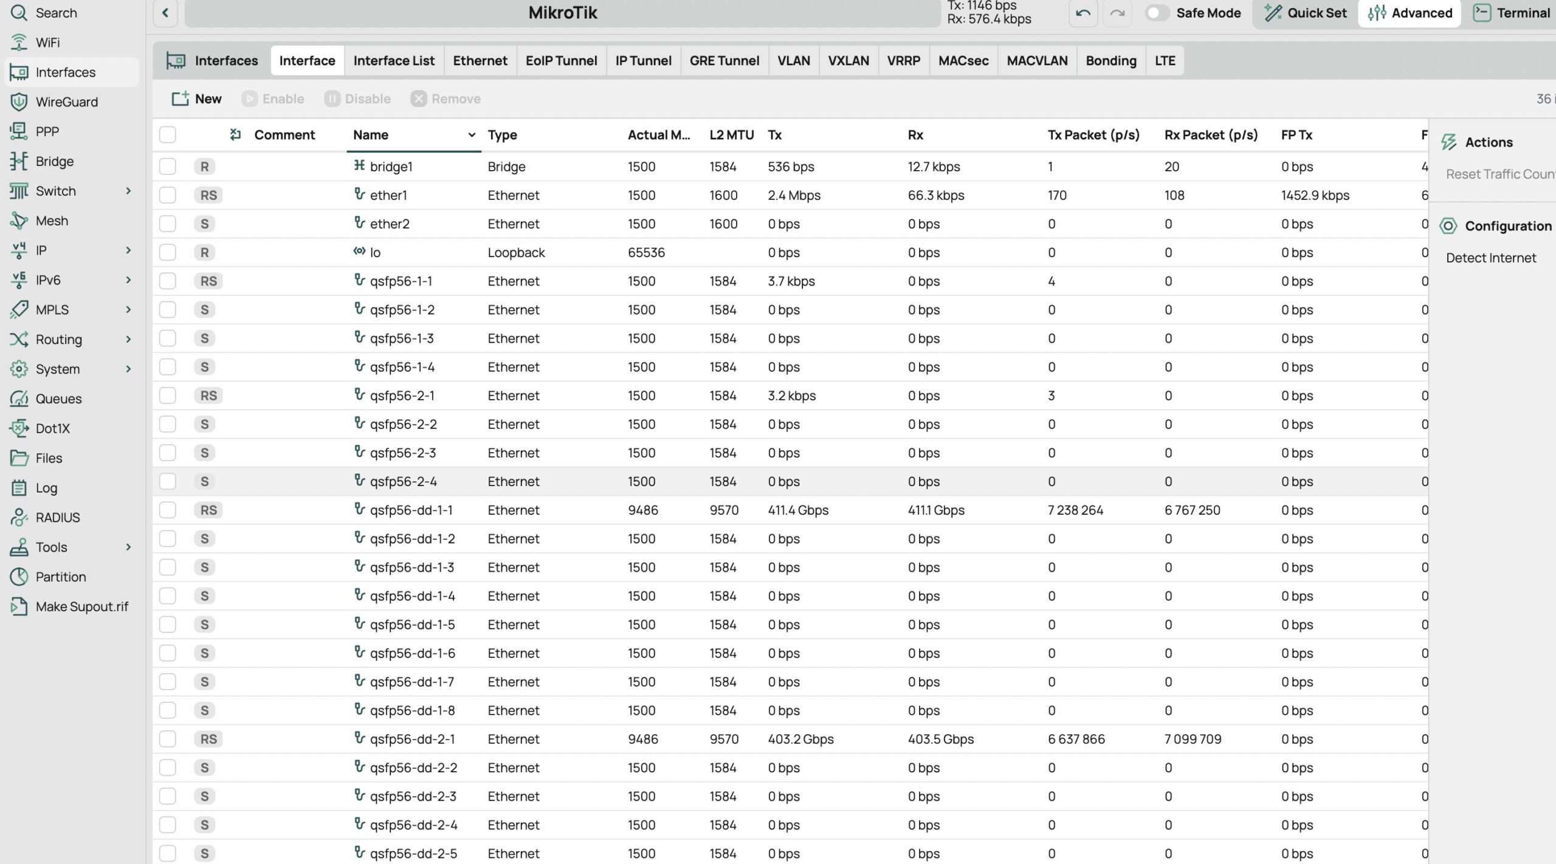Click the undo arrow icon
Screen dimensions: 1556x864
[1083, 13]
